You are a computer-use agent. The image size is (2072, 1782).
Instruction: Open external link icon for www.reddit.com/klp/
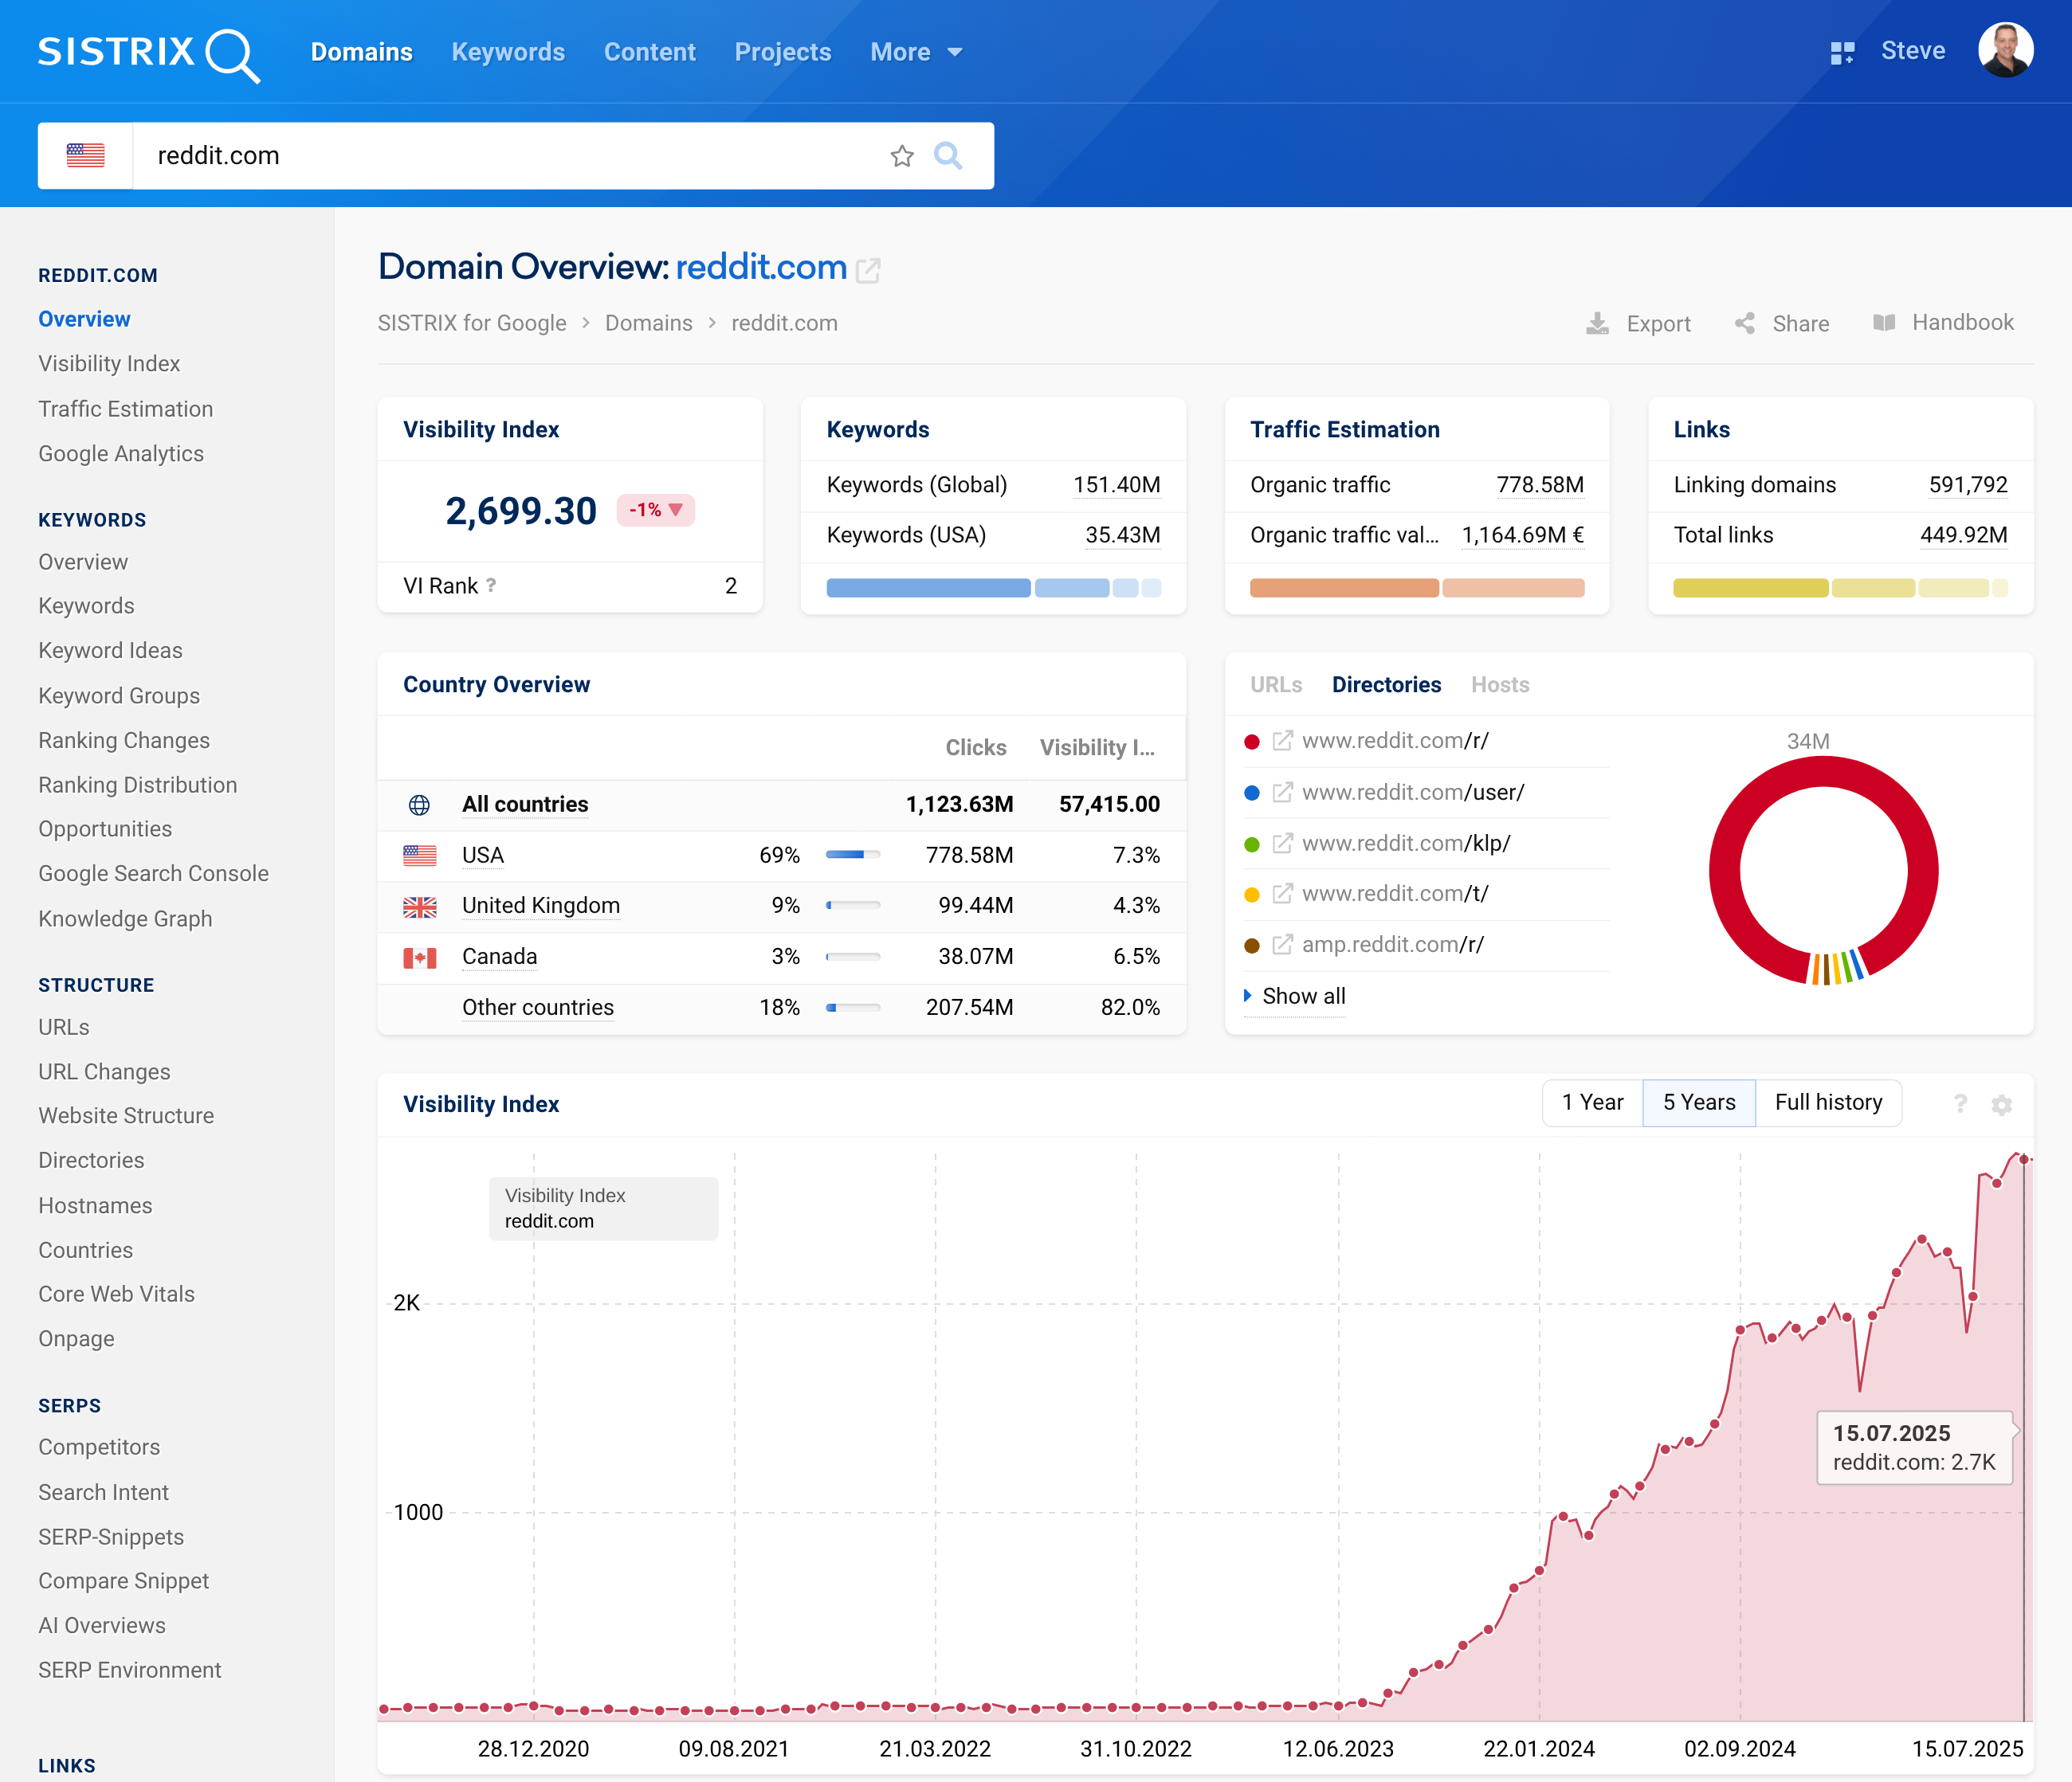click(1282, 844)
